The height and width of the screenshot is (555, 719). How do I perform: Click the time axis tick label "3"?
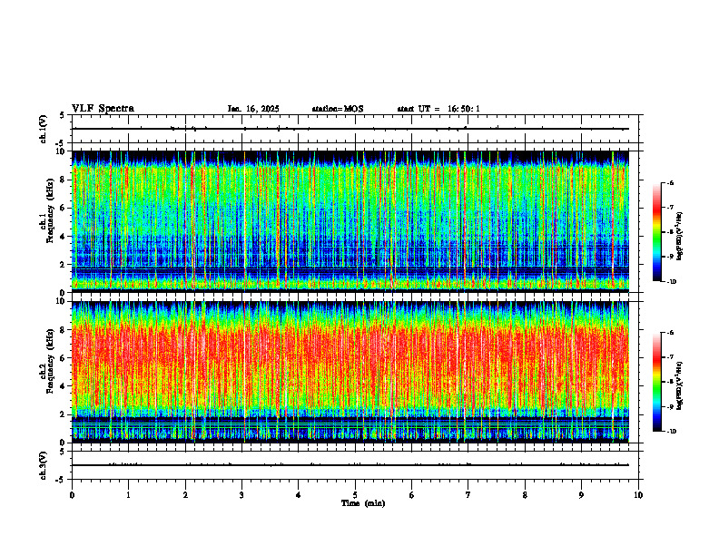(x=241, y=495)
